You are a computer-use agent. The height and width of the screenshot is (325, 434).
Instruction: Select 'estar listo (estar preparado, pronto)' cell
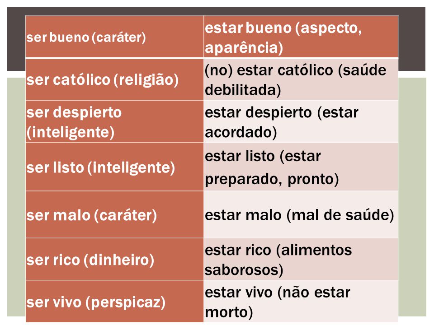[x=301, y=167]
